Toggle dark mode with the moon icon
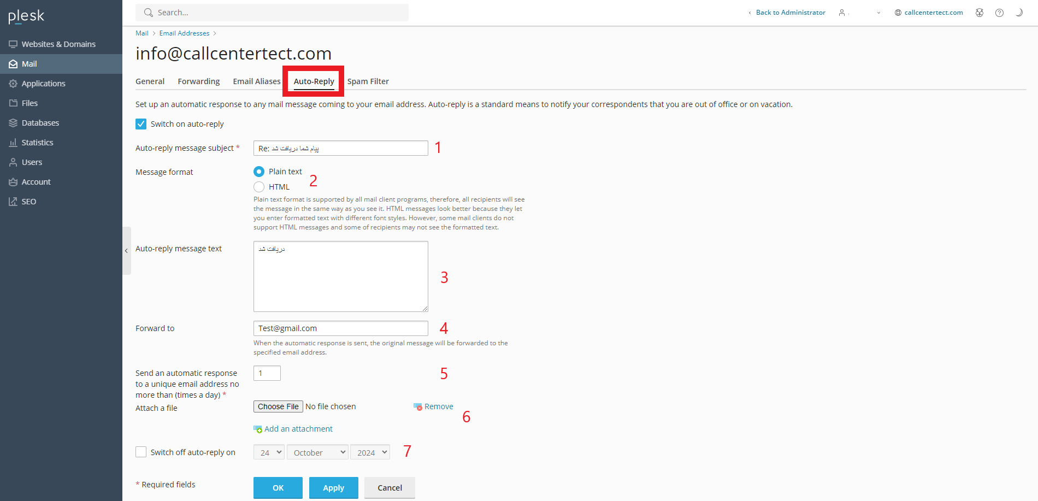Viewport: 1038px width, 501px height. click(1019, 13)
